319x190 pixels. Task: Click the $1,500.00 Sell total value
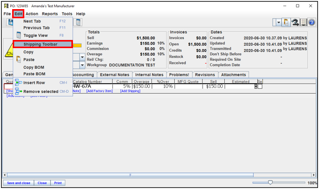146,38
